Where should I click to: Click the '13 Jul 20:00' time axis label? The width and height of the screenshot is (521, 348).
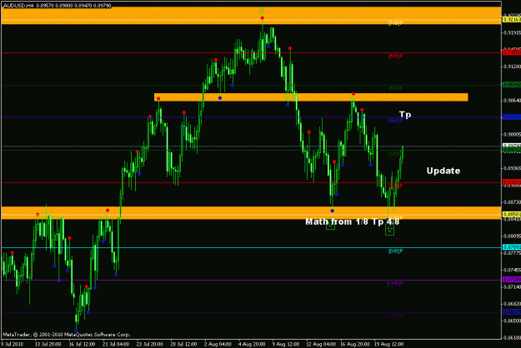[48, 344]
